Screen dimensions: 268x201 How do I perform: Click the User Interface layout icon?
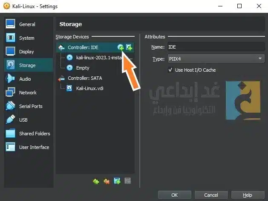(10, 147)
